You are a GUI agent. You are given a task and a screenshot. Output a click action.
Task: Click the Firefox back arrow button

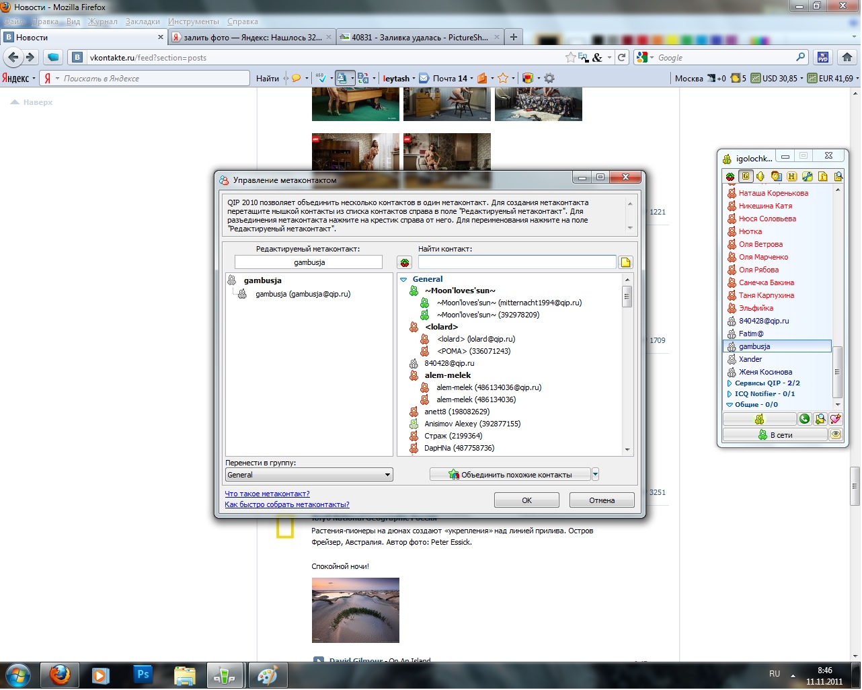point(13,57)
